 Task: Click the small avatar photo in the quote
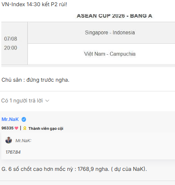coord(8,140)
